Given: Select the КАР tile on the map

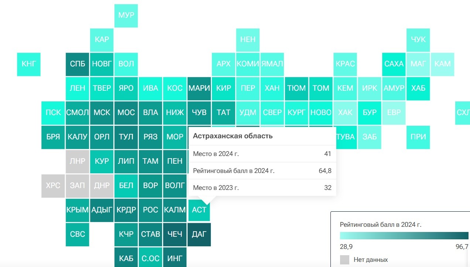Looking at the screenshot, I should point(102,39).
